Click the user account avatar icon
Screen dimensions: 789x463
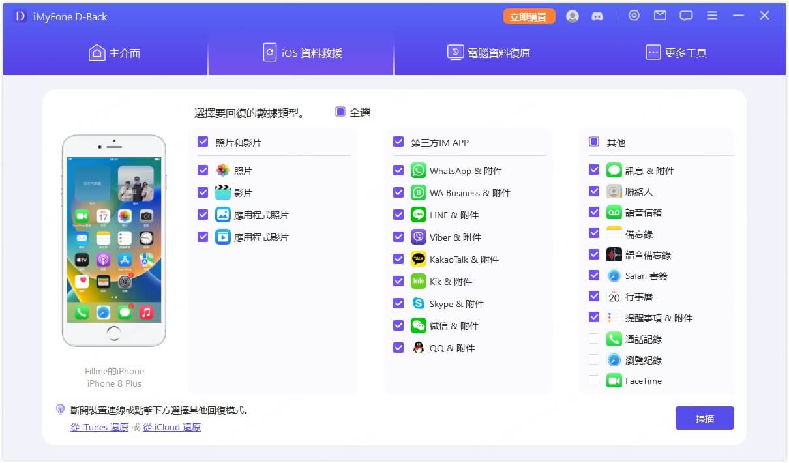573,16
